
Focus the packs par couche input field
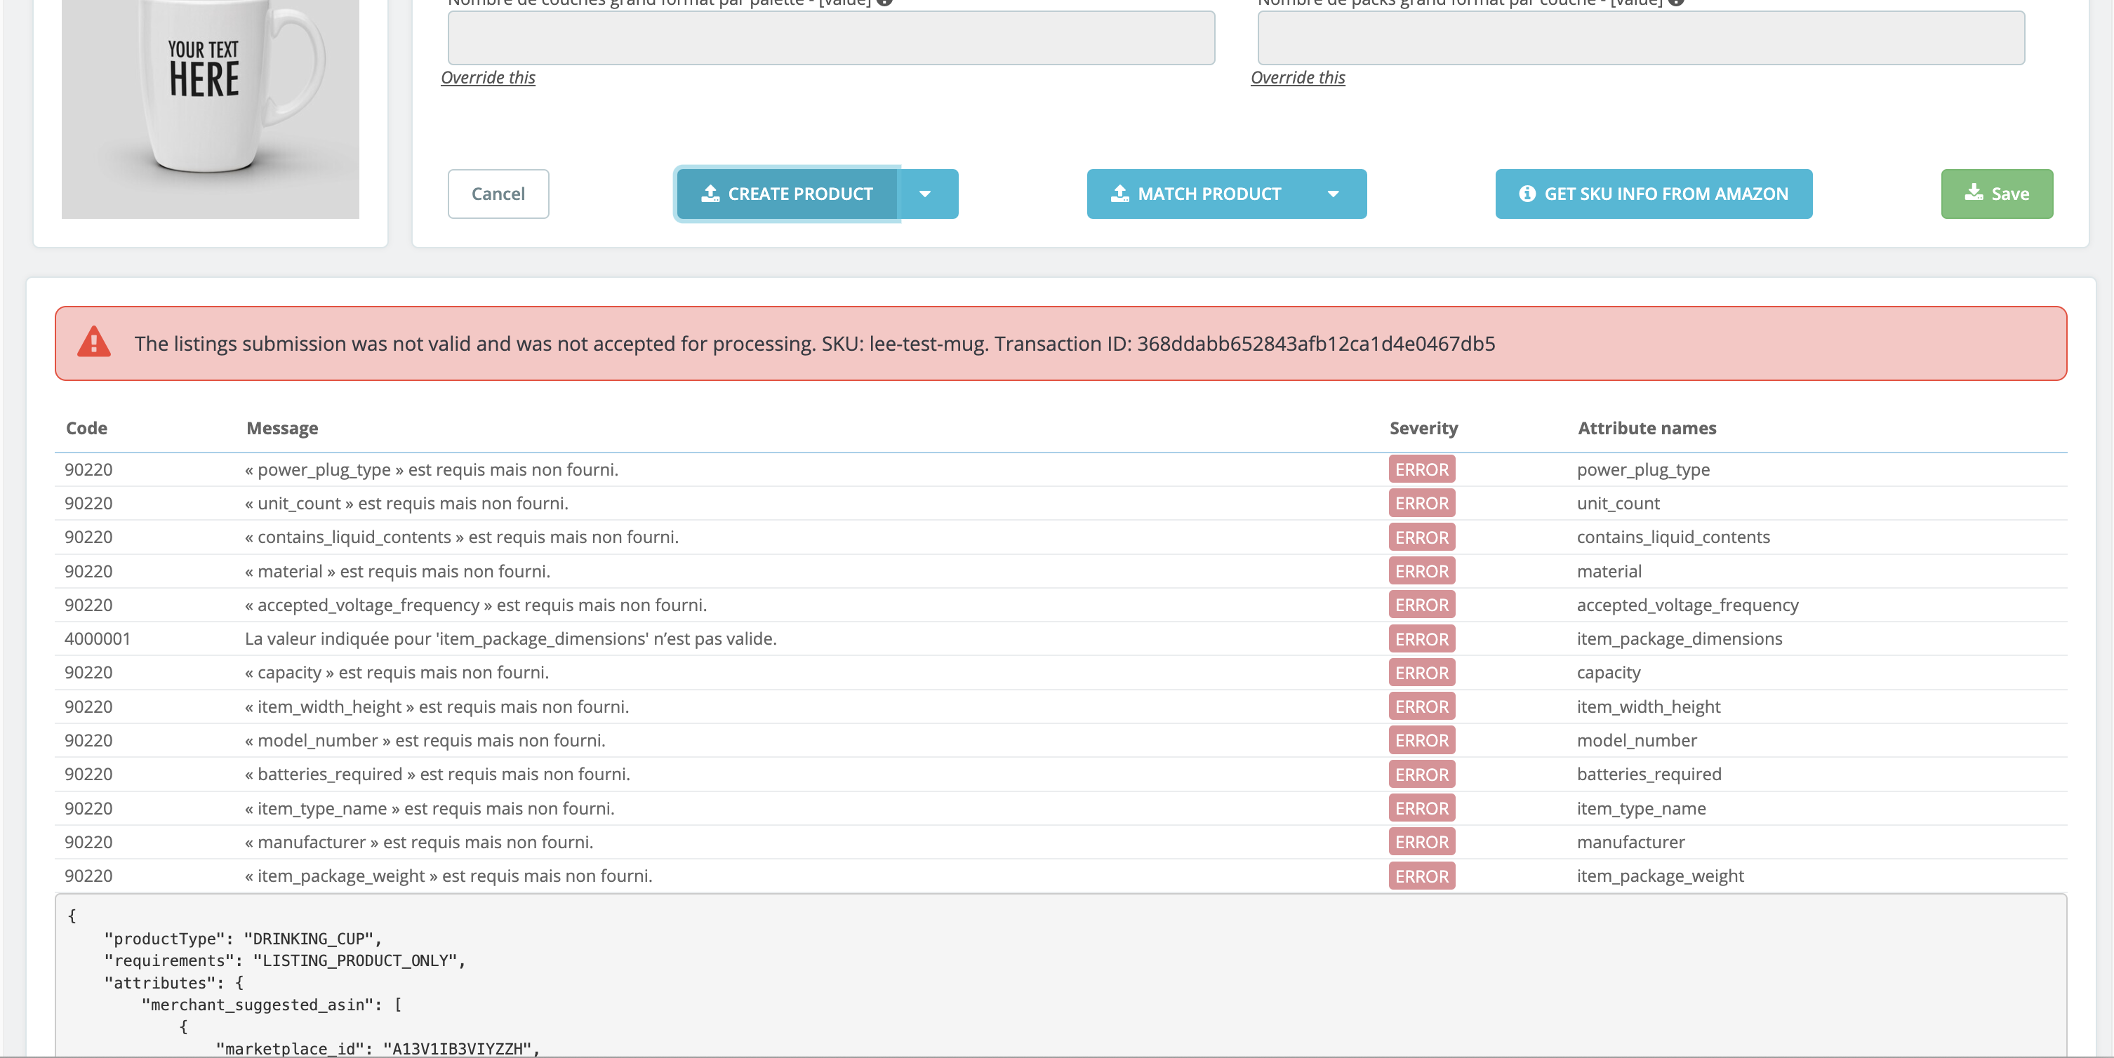pyautogui.click(x=1640, y=38)
